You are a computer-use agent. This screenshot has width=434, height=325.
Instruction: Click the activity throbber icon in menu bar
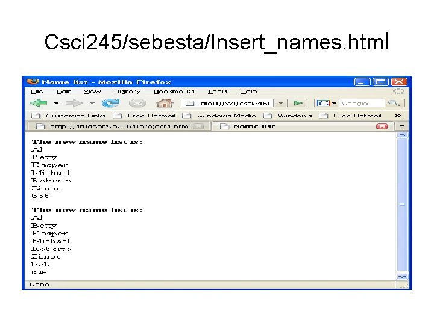point(398,91)
